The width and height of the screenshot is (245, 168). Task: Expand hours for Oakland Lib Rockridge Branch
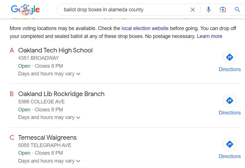[x=78, y=118]
